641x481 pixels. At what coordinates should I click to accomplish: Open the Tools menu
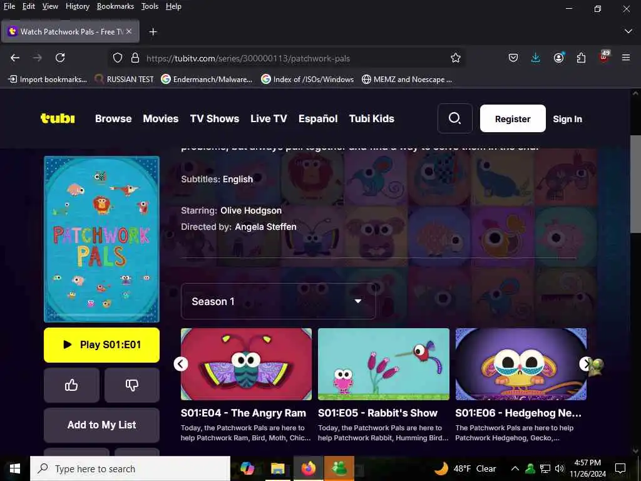pos(150,6)
